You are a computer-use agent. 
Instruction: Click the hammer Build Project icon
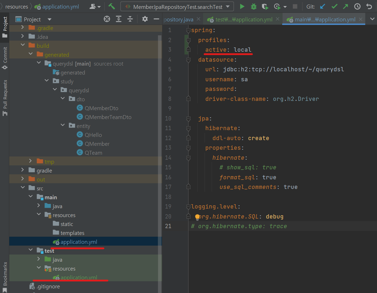[112, 6]
